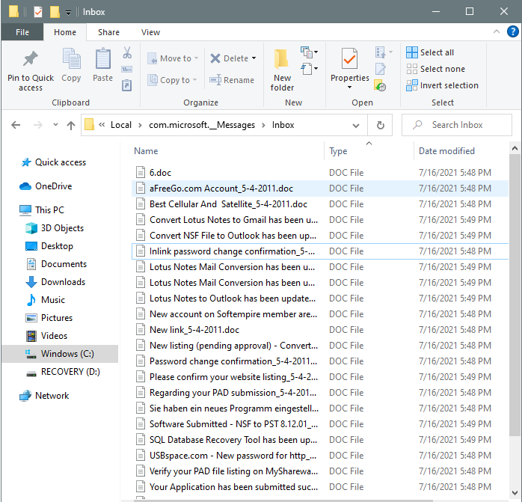Click the Paste shortcut icon
The width and height of the screenshot is (522, 502).
point(127,85)
